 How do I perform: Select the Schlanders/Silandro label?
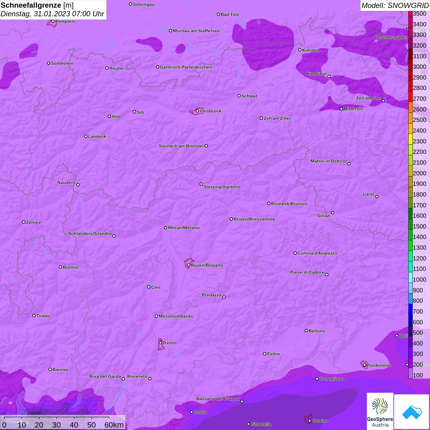click(x=90, y=233)
